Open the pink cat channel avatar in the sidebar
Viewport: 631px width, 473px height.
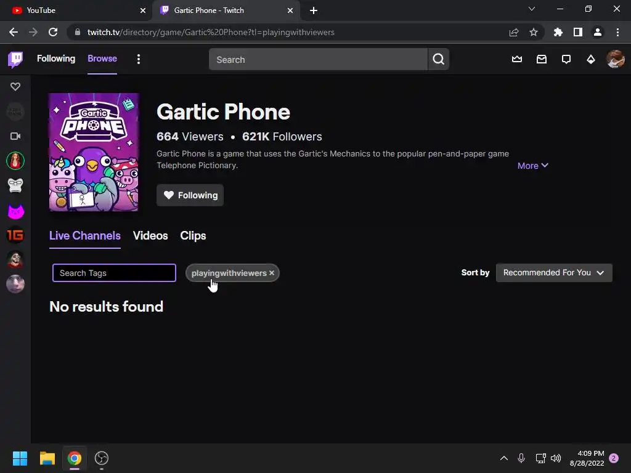tap(15, 211)
